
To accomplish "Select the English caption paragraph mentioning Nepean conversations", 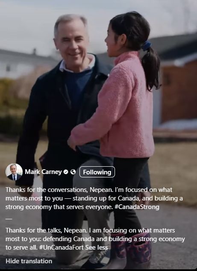I will coord(94,198).
